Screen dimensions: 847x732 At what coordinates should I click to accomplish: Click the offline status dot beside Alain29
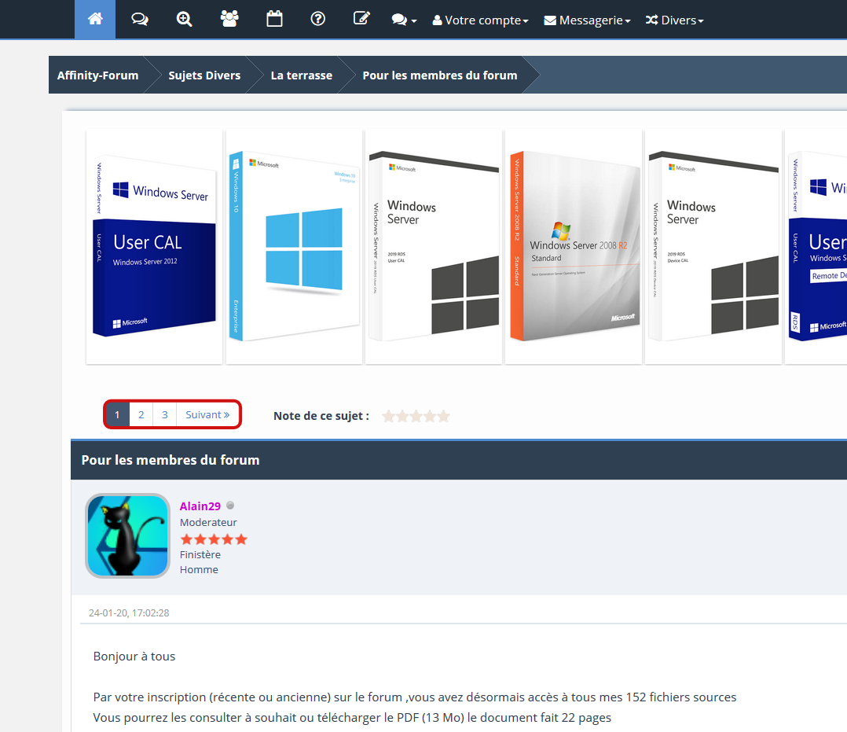pyautogui.click(x=230, y=506)
